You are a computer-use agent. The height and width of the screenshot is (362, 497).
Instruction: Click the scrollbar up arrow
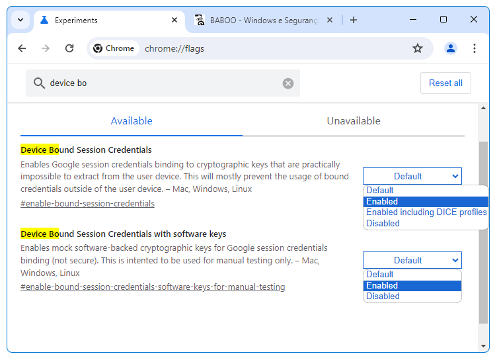tap(483, 108)
